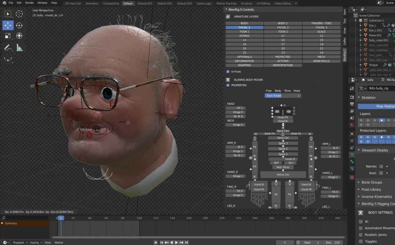
Task: Open the Keying dropdown menu
Action: click(x=36, y=242)
